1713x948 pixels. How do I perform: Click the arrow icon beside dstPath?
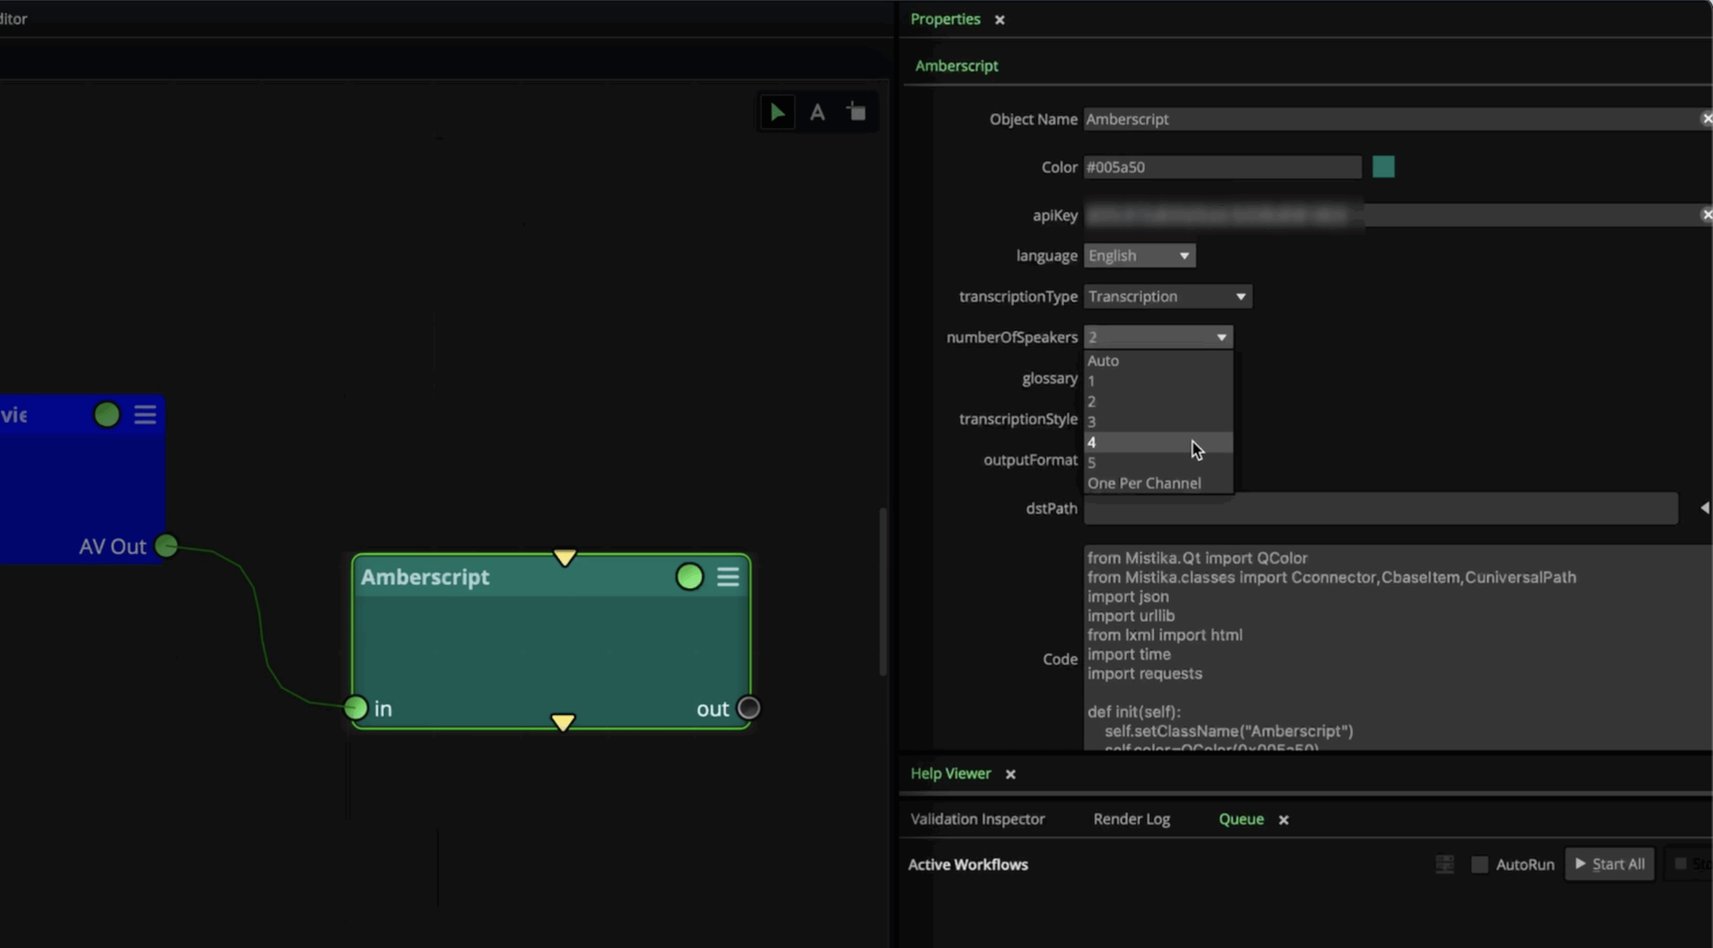[x=1705, y=508]
